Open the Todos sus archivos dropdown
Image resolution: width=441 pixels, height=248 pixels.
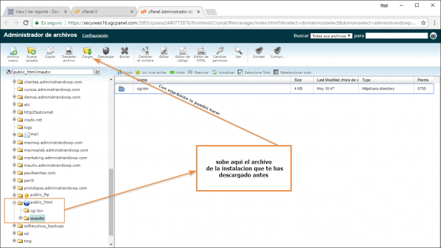pyautogui.click(x=331, y=36)
